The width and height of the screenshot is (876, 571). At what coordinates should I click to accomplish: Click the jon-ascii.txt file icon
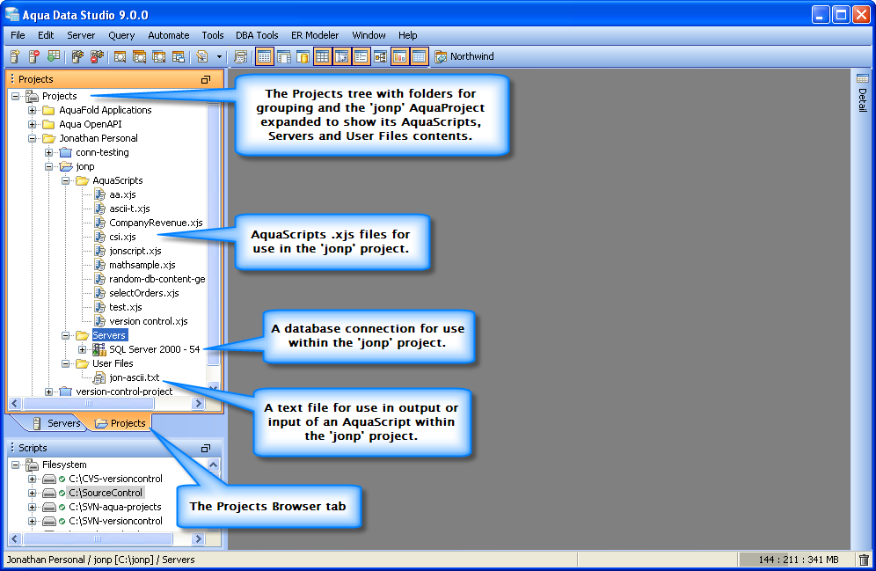(x=99, y=377)
